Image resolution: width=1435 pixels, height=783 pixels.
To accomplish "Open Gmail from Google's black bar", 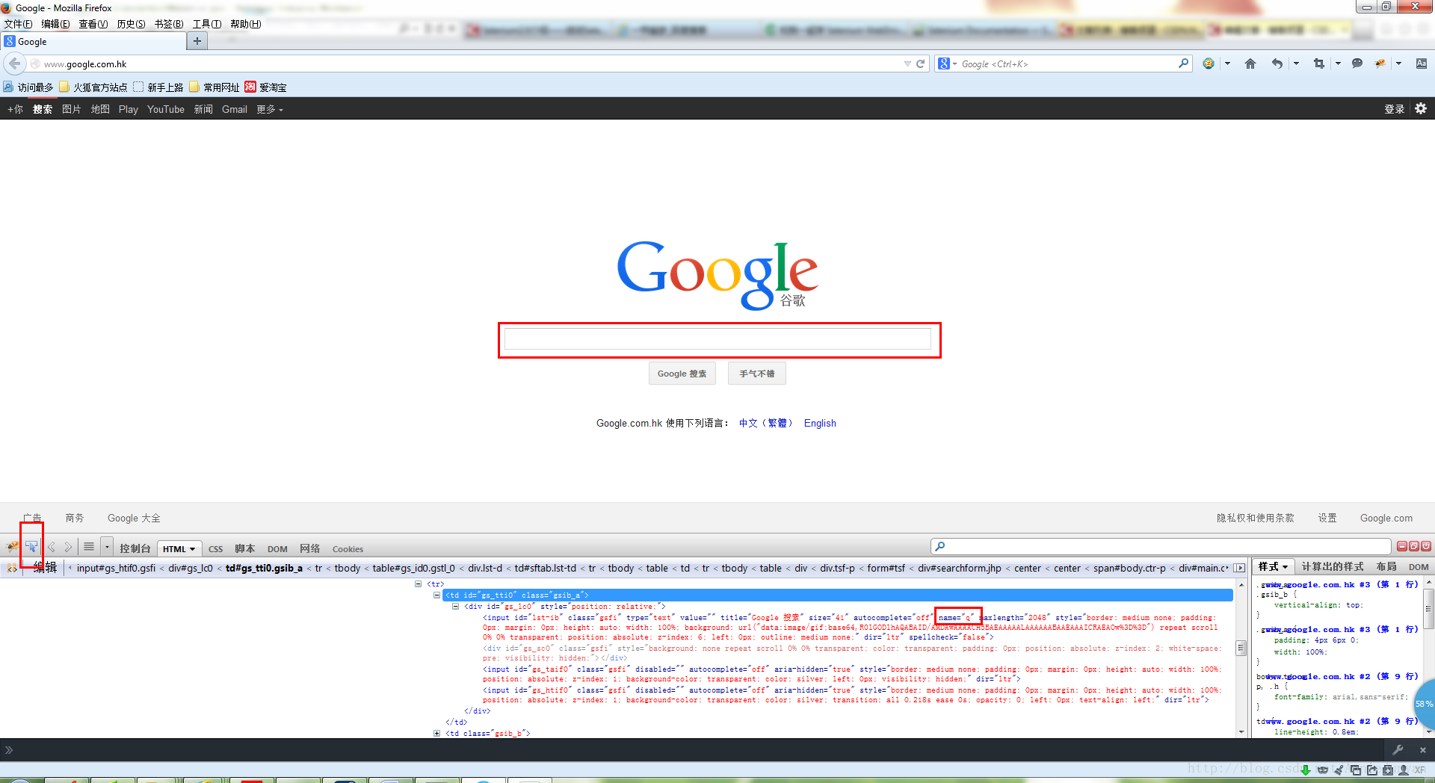I will click(235, 109).
